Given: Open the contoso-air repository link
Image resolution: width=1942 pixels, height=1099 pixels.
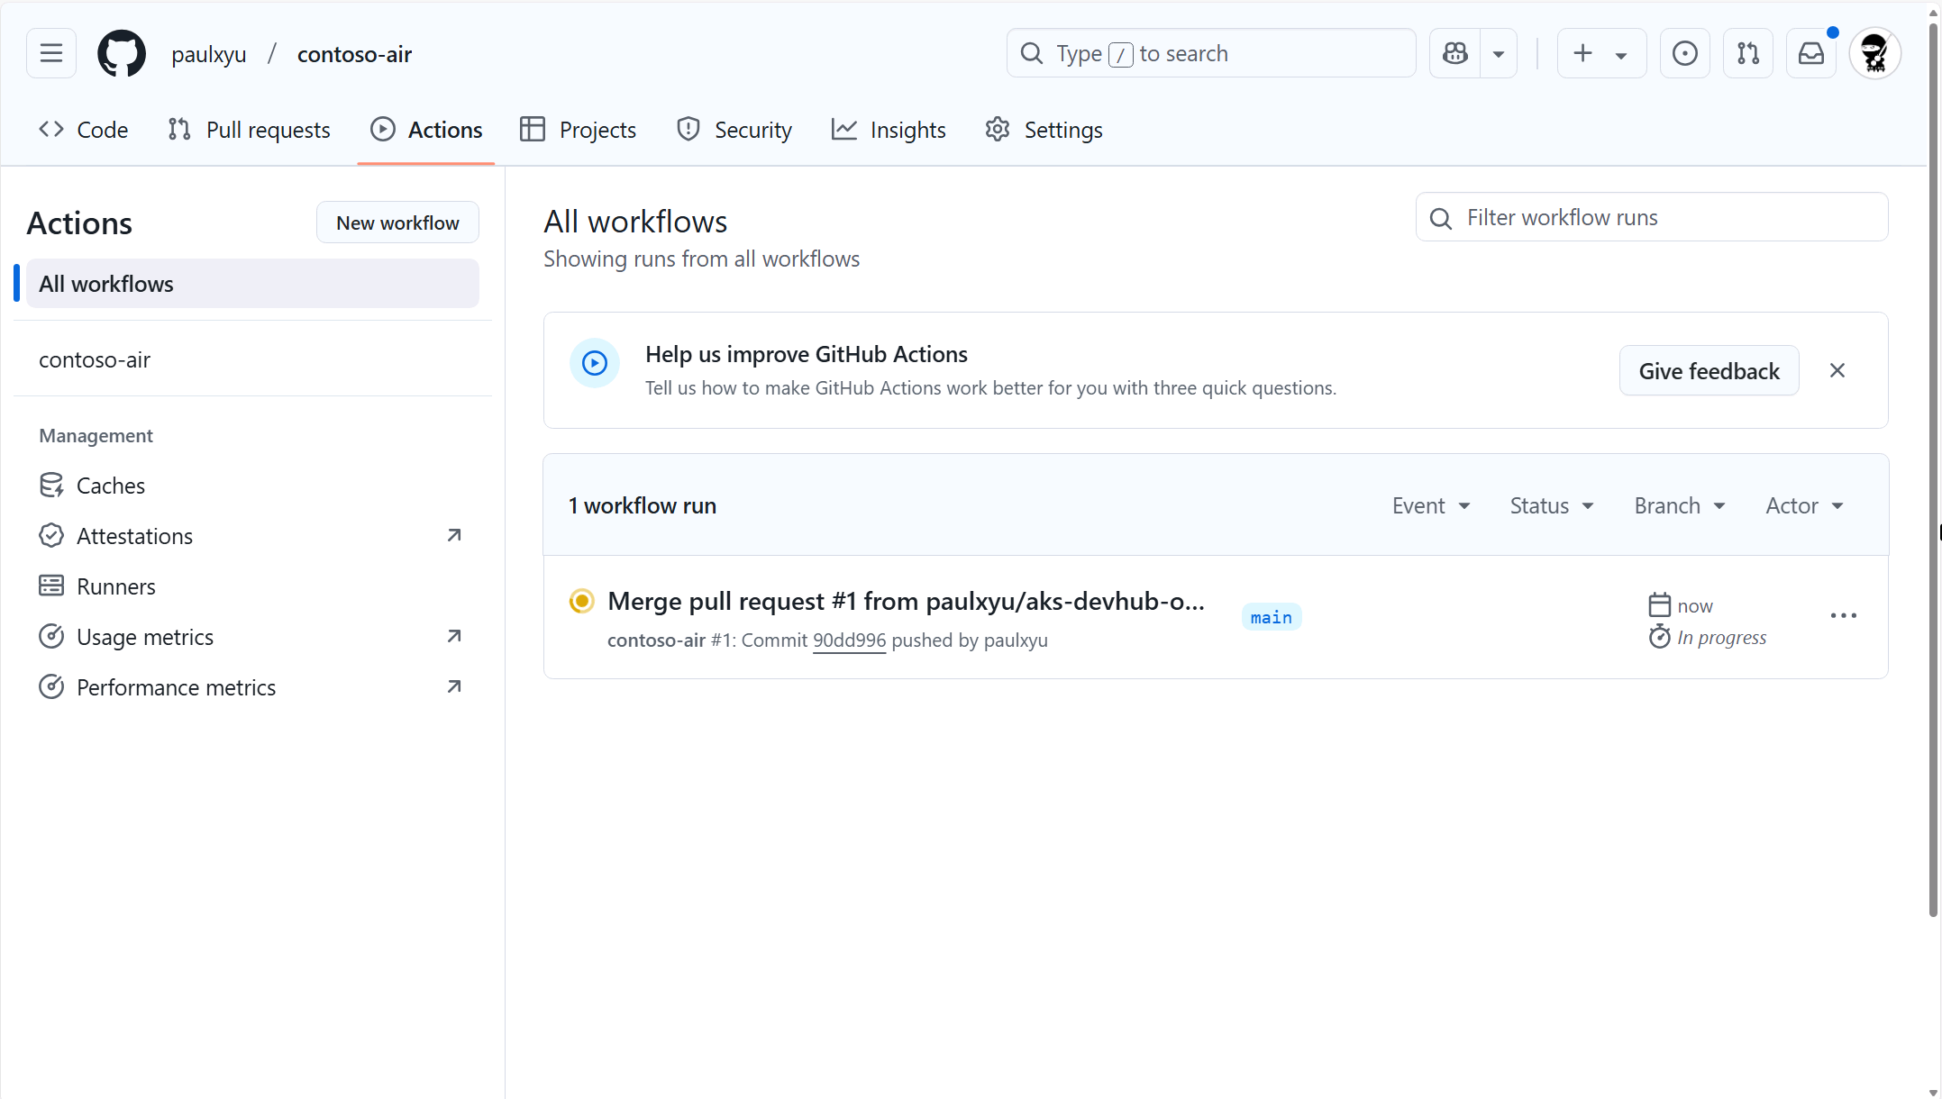Looking at the screenshot, I should tap(354, 54).
